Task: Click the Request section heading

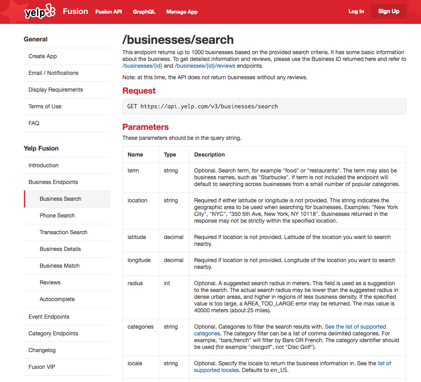Action: pos(139,91)
